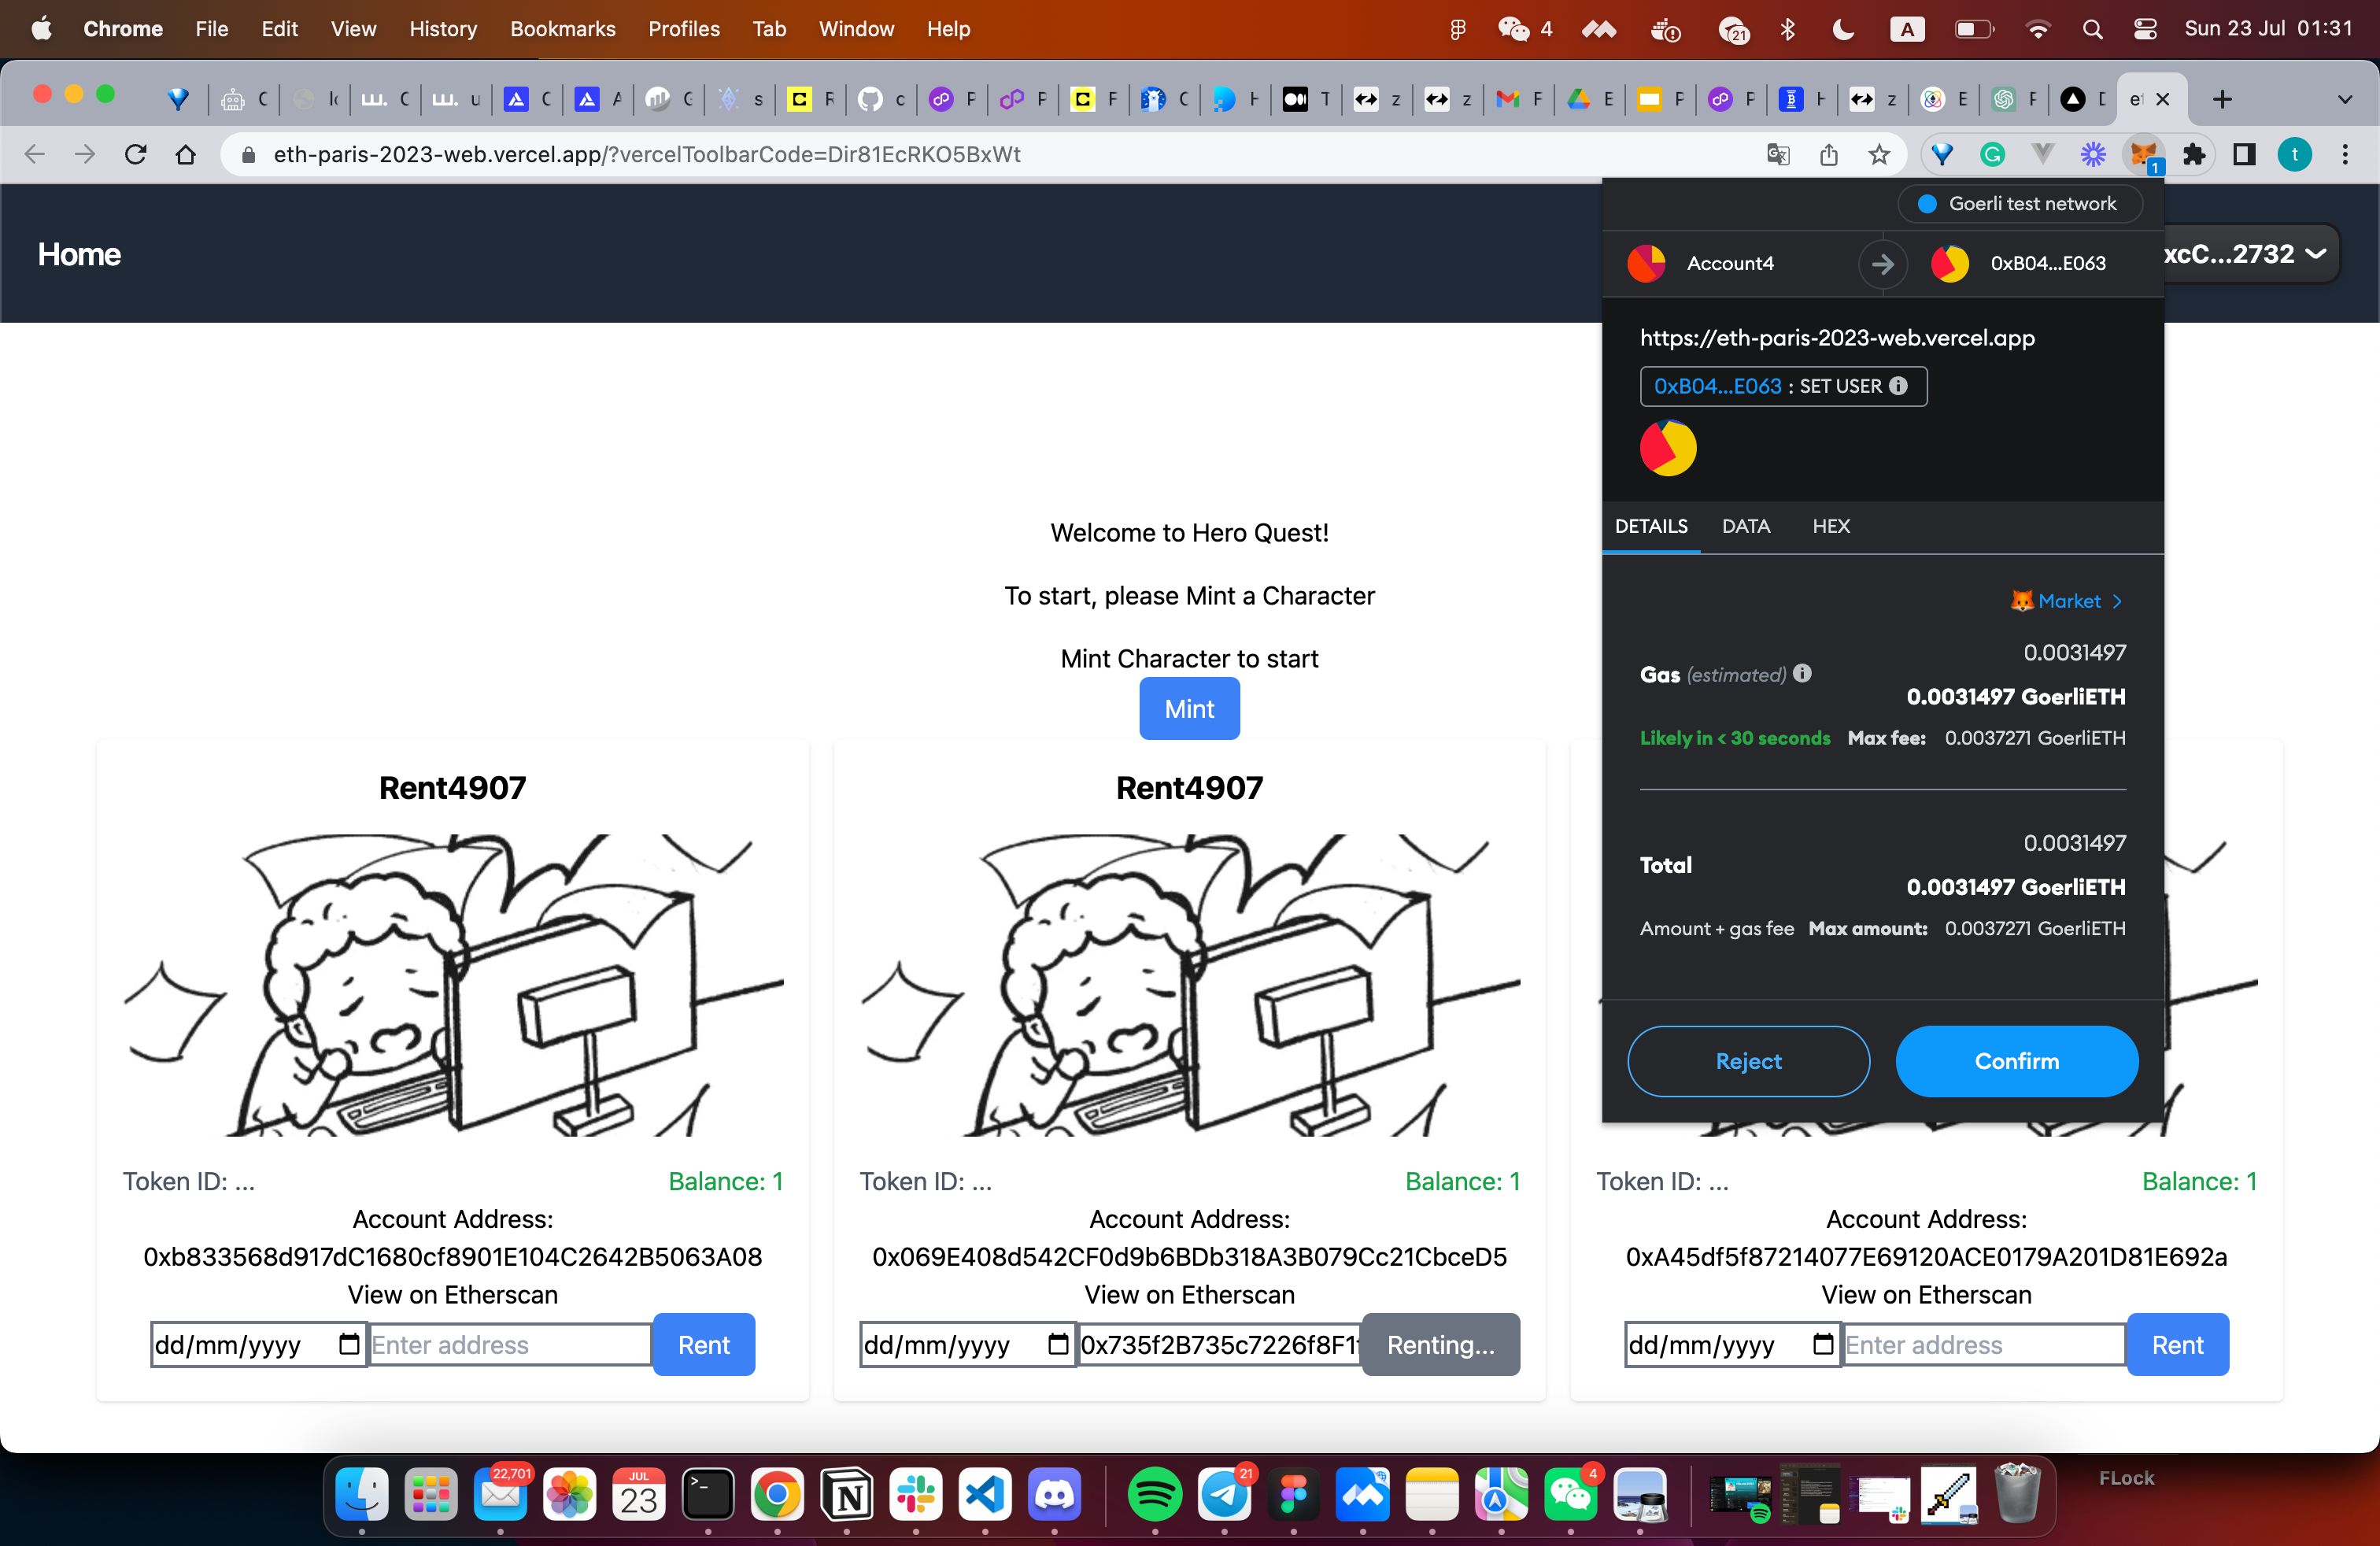2380x1546 pixels.
Task: Click the address bar URL
Action: point(646,154)
